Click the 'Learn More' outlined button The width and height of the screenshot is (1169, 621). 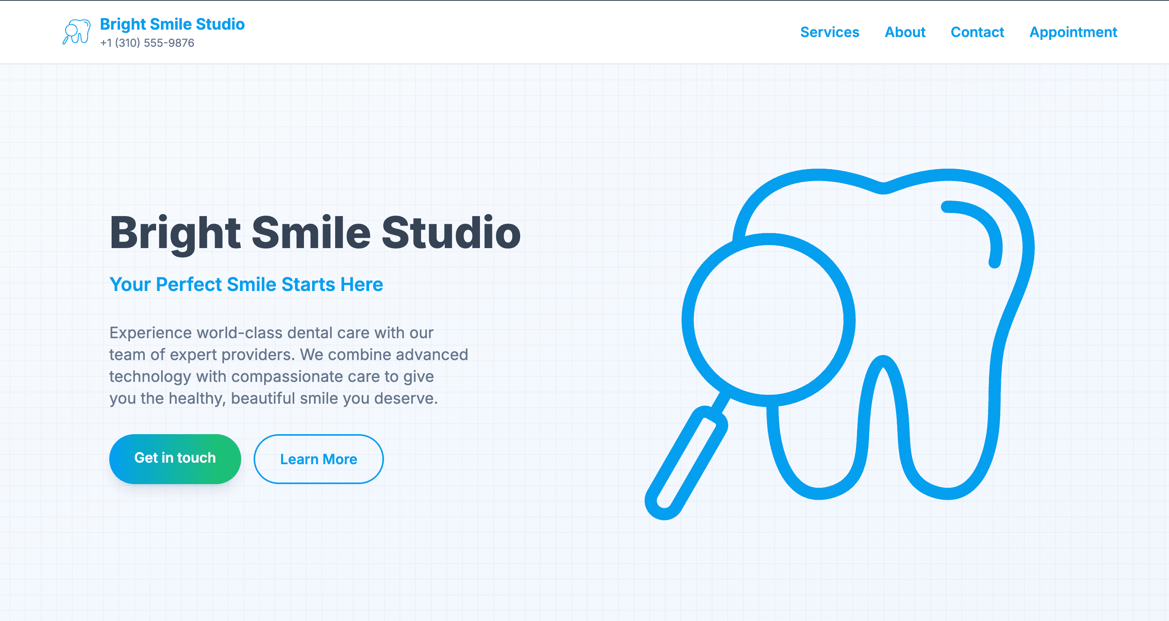click(318, 459)
